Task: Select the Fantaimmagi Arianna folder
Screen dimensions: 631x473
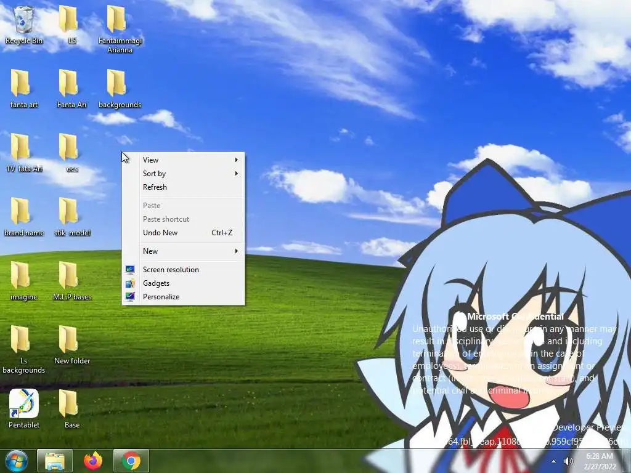Action: click(x=120, y=30)
